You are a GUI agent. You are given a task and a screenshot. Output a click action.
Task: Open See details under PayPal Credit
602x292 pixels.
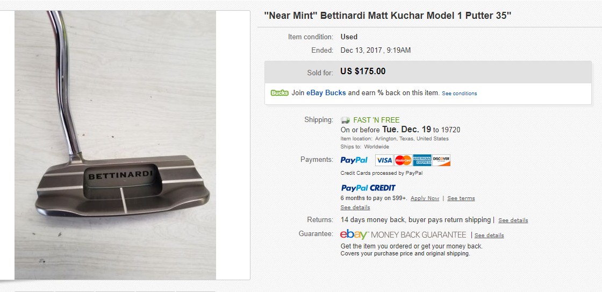click(355, 208)
